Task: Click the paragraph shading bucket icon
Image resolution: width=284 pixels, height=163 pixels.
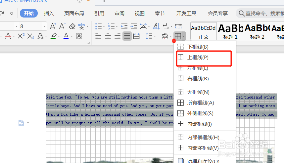Action: [x=165, y=36]
